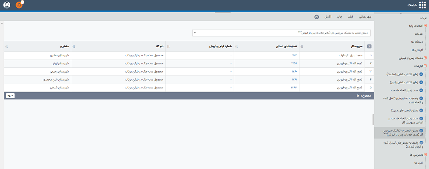The image size is (429, 169).
Task: Click the round icon next to اکسل
Action: point(317,17)
